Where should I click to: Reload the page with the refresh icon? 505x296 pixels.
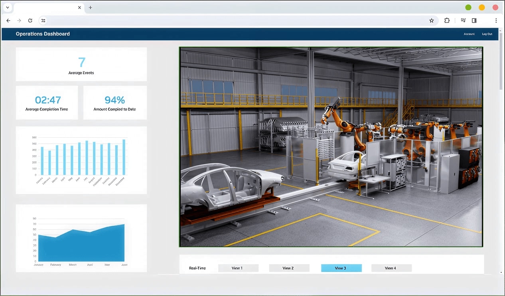[30, 20]
